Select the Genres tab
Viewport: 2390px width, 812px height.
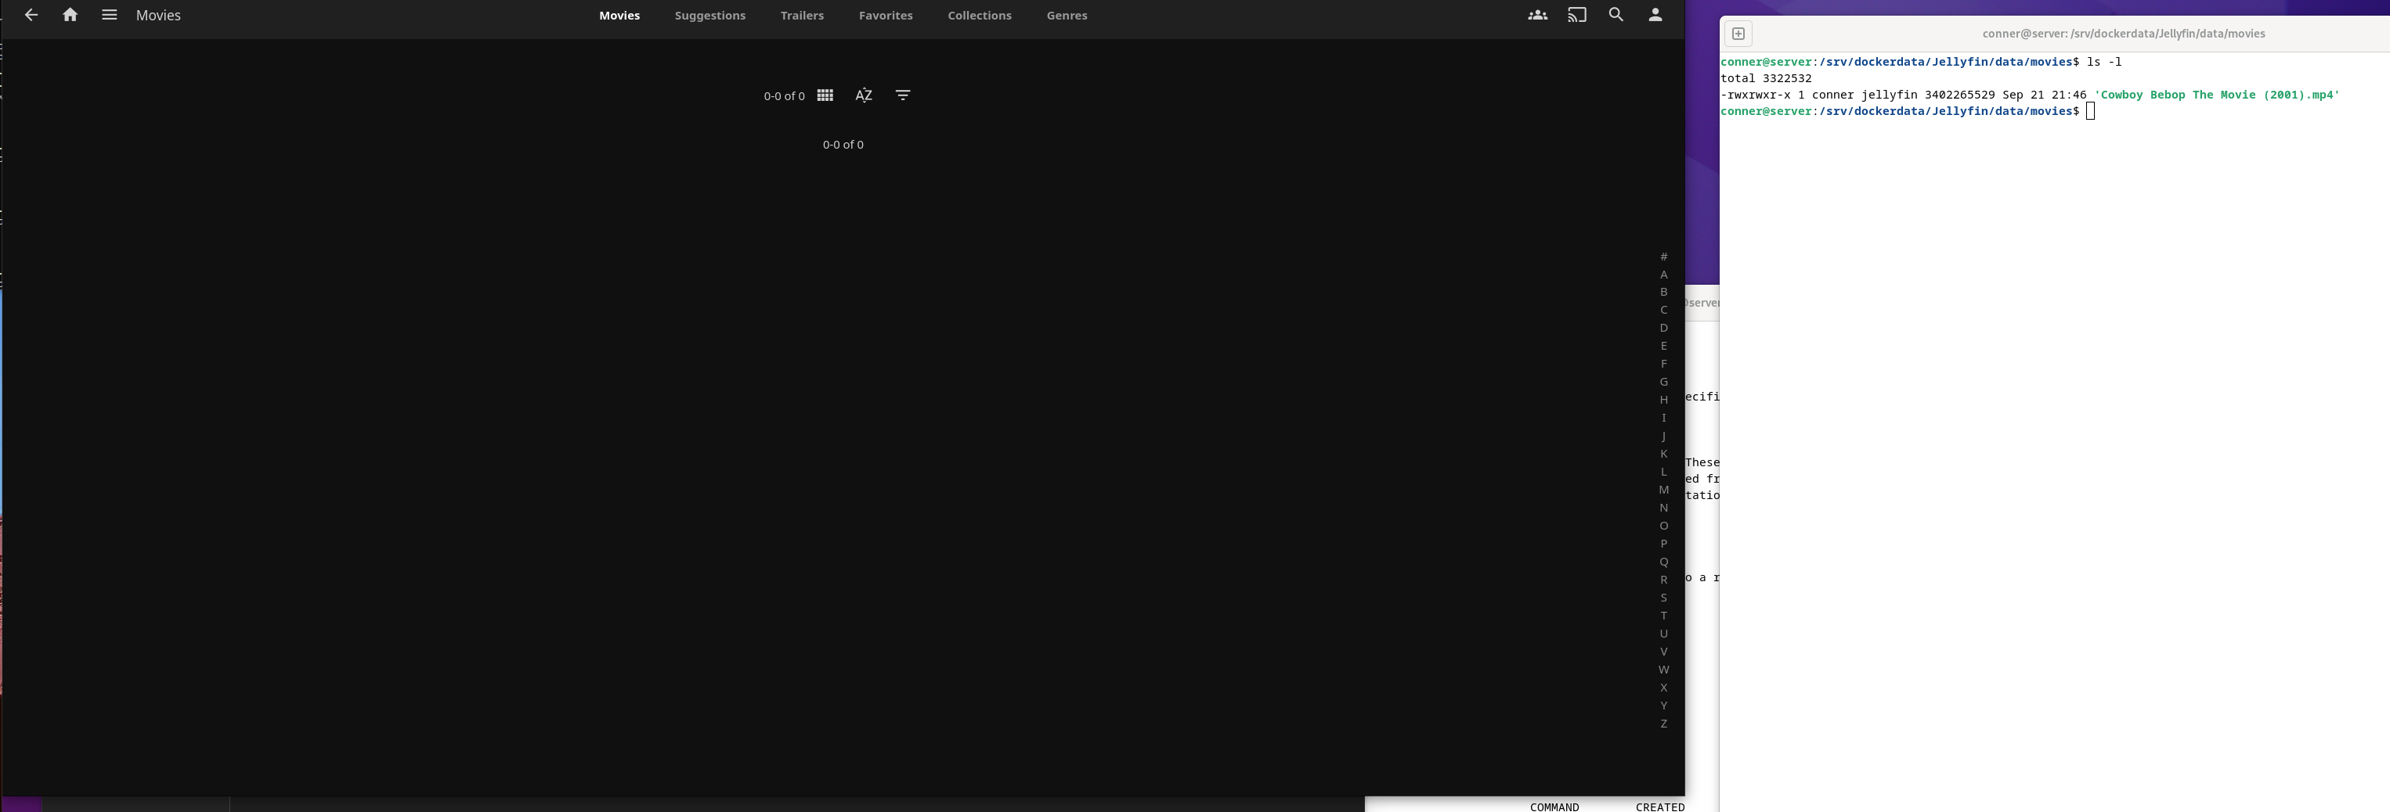click(x=1066, y=16)
